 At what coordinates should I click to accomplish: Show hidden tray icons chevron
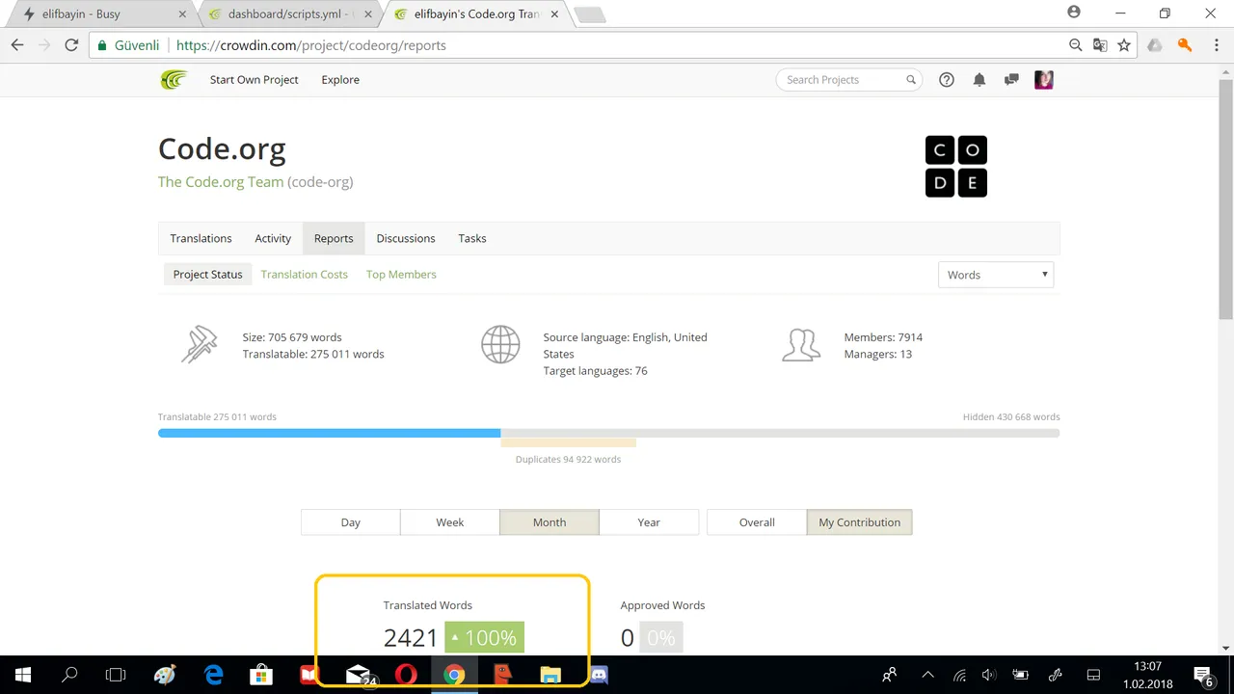pyautogui.click(x=927, y=675)
